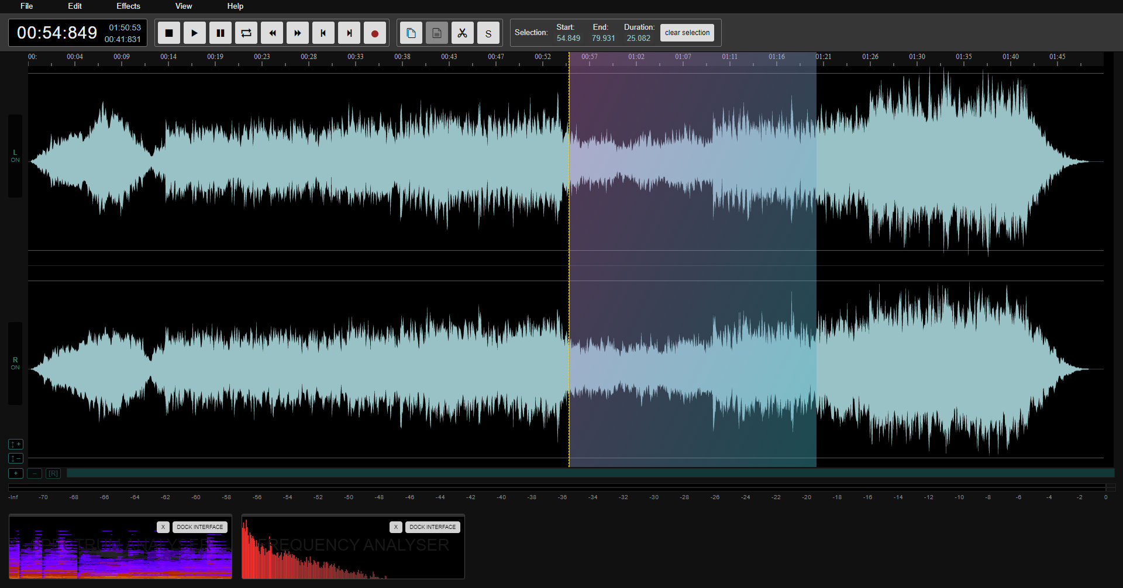
Task: Click the -36 mark on the level meter
Action: [562, 497]
